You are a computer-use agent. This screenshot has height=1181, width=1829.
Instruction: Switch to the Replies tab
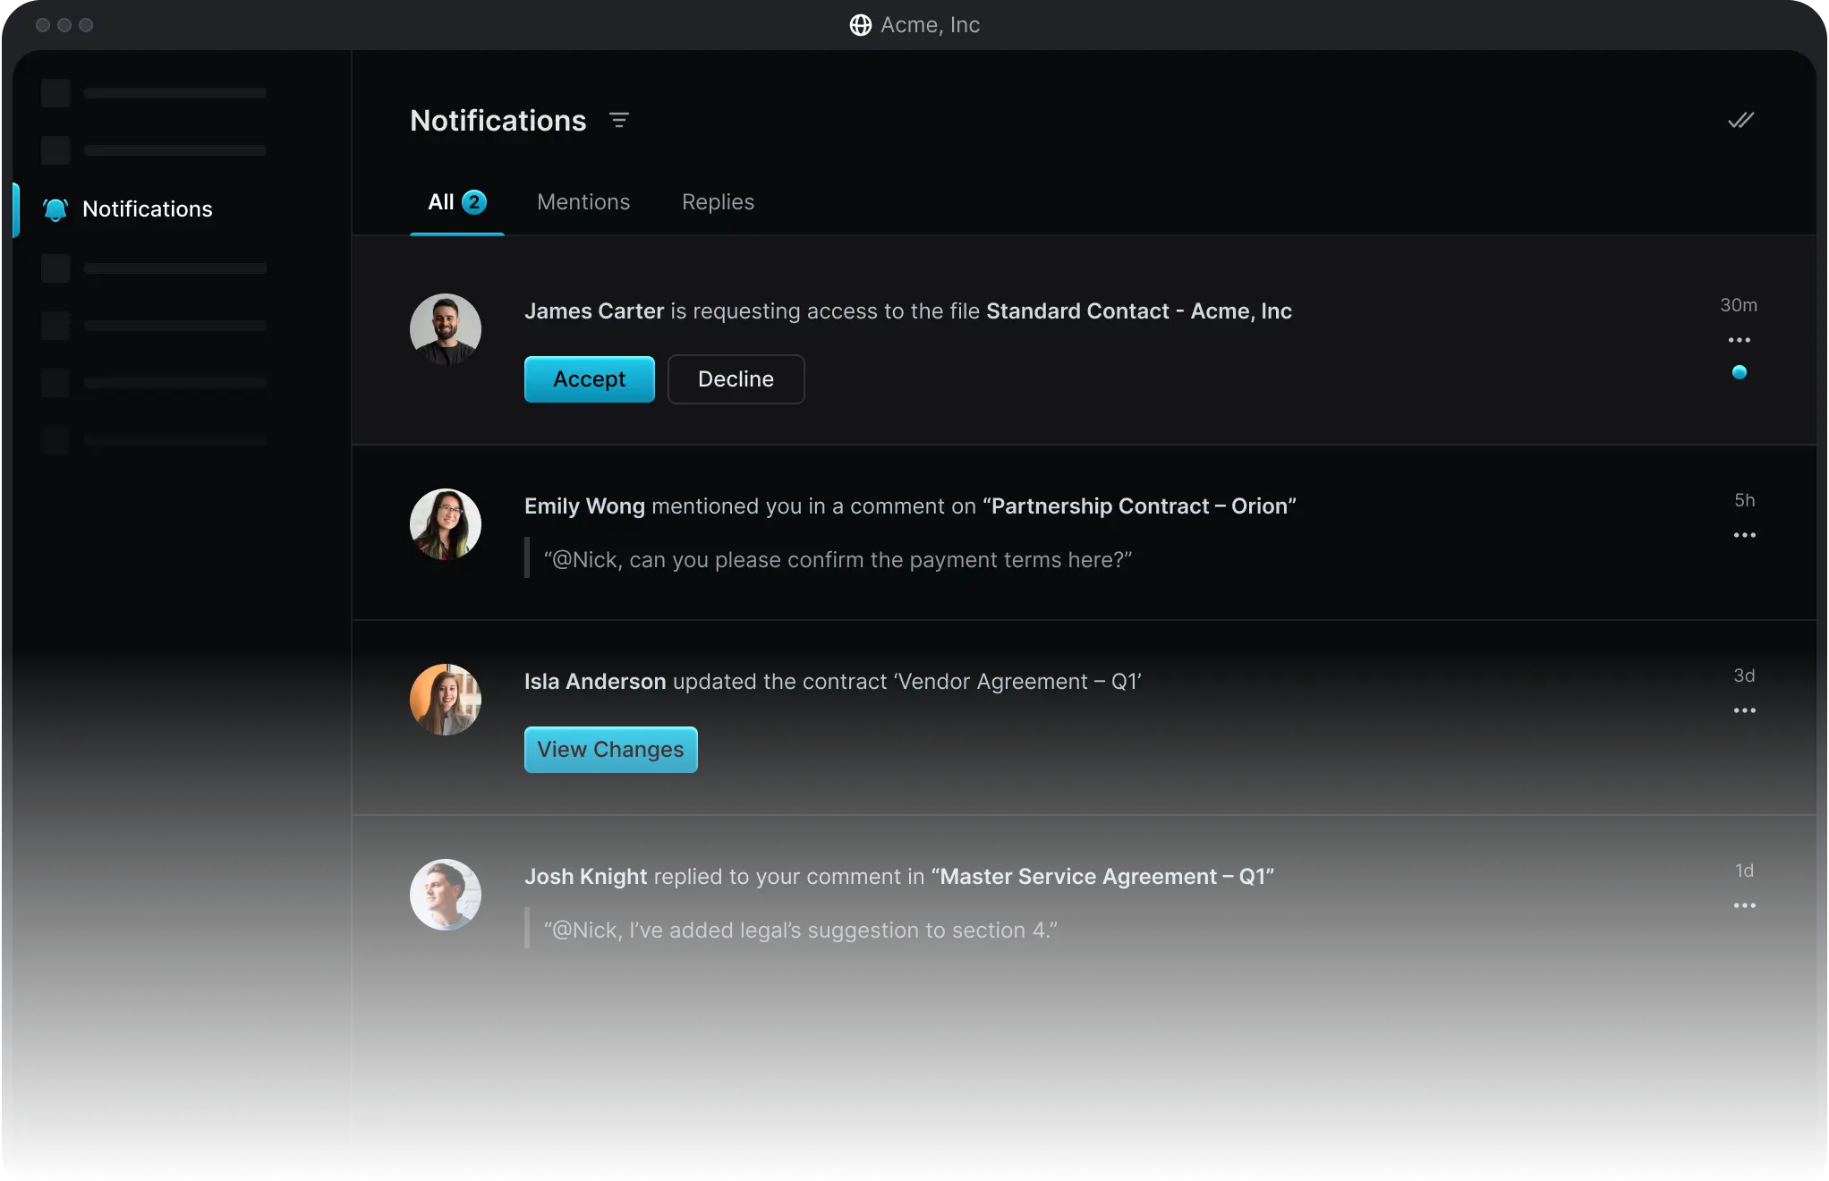(x=718, y=202)
